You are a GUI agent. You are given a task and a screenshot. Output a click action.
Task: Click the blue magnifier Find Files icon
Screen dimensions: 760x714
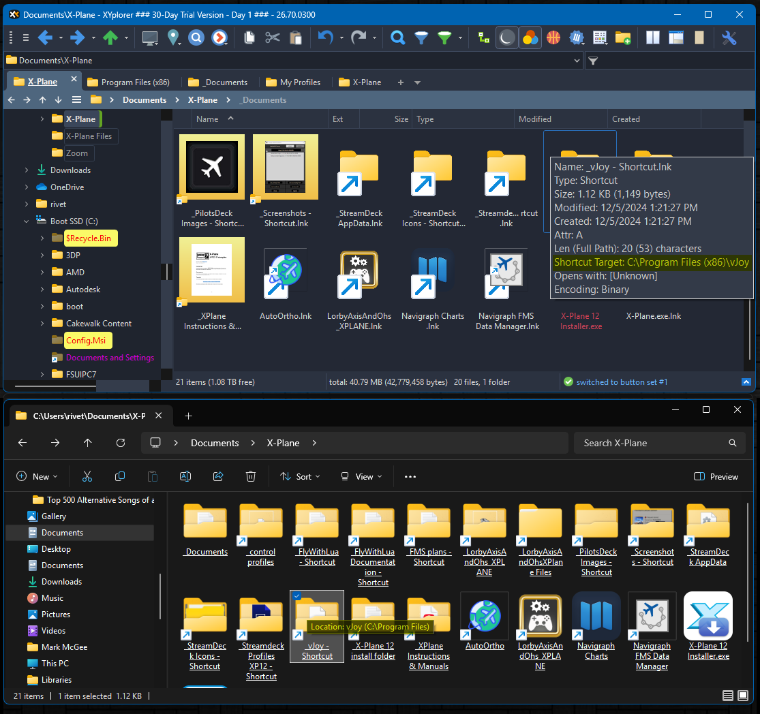tap(398, 38)
